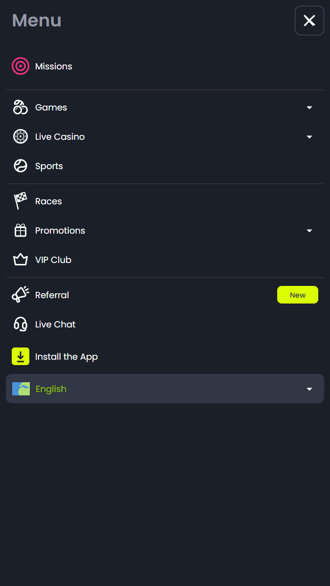Click the yellow Install the App download icon
Viewport: 330px width, 586px height.
pos(21,356)
